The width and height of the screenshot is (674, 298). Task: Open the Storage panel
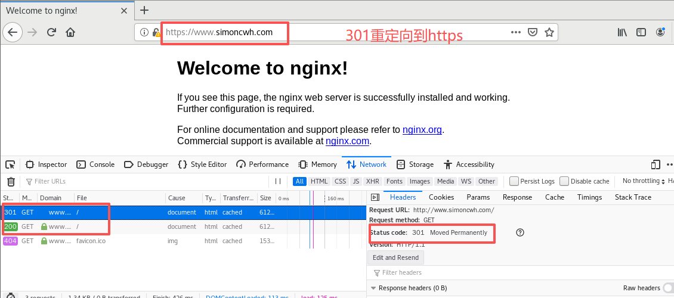point(415,164)
